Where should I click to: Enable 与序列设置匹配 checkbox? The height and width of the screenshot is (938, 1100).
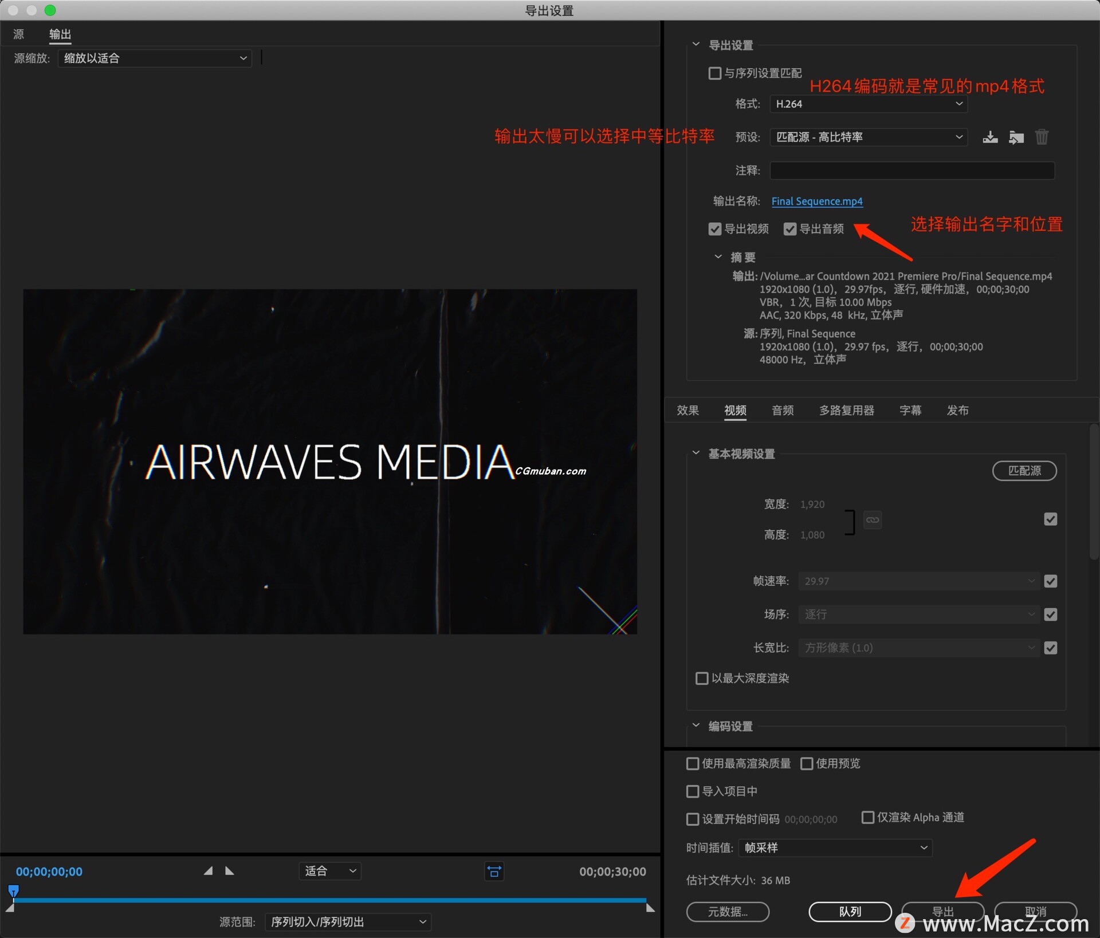click(x=714, y=73)
